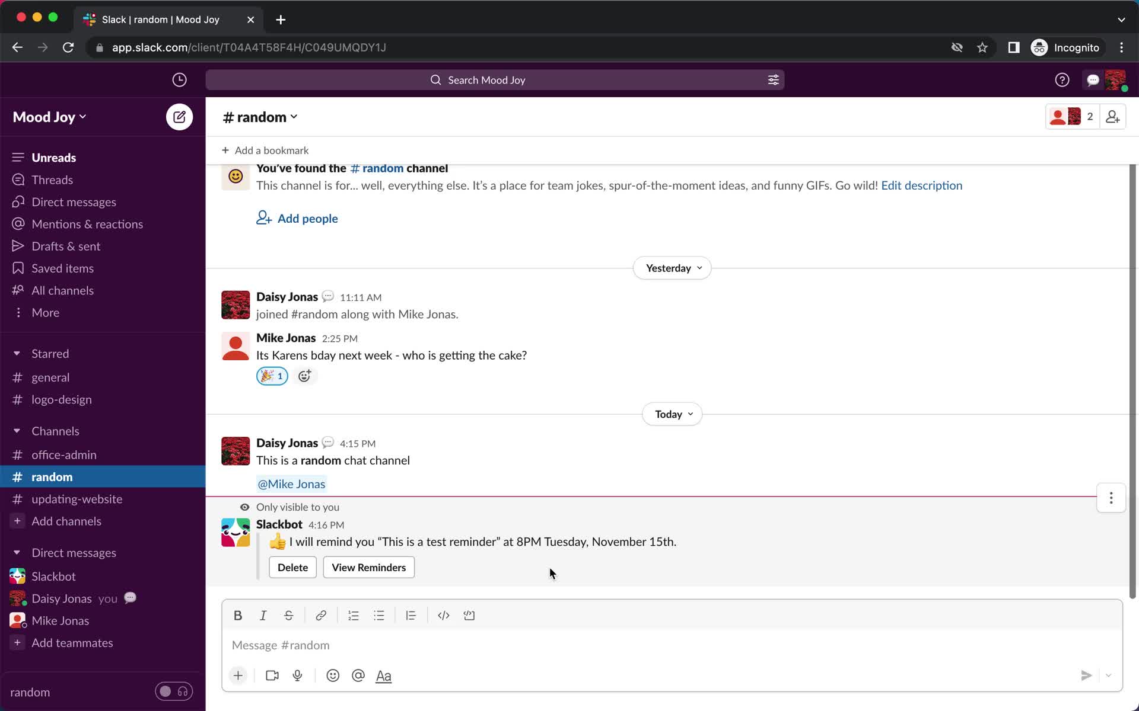Click the hyperlink insertion icon
This screenshot has width=1139, height=711.
[320, 615]
